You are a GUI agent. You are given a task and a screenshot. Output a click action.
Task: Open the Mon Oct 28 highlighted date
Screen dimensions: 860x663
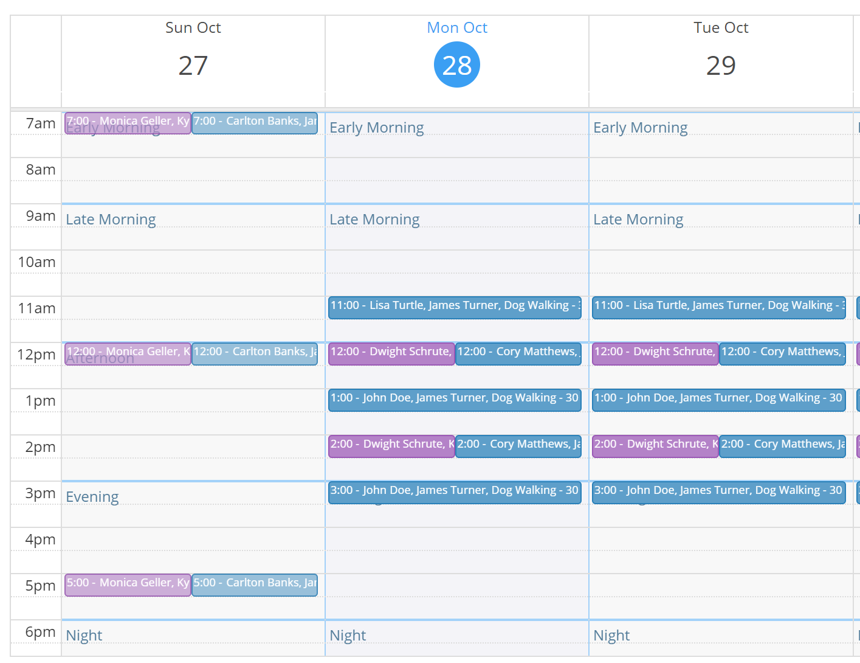(x=457, y=64)
